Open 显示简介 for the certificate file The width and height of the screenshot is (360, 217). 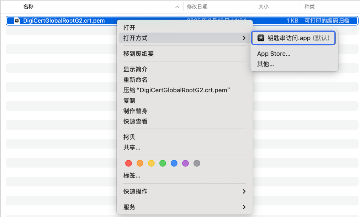coord(135,69)
